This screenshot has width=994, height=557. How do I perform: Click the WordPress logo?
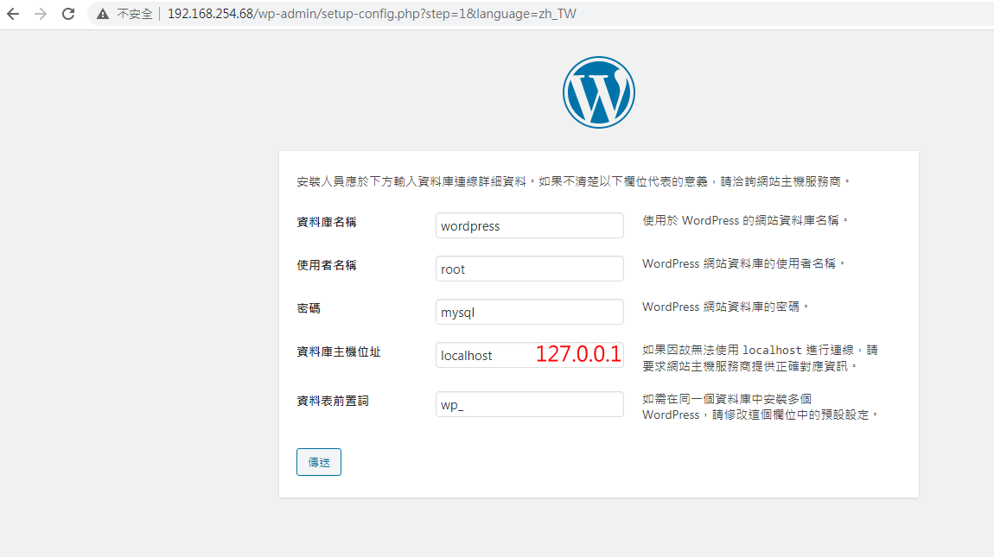(598, 92)
